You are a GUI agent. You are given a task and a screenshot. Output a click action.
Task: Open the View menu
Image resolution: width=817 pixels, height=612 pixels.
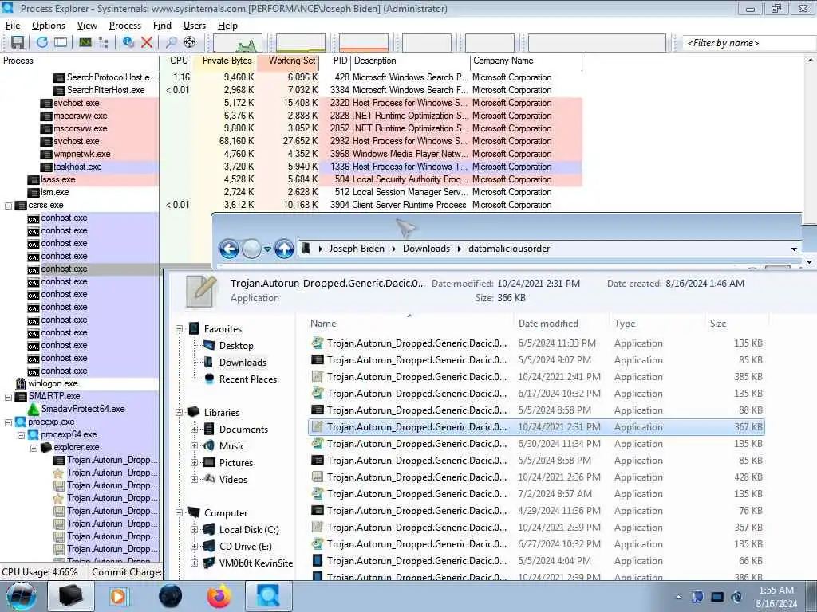point(87,25)
